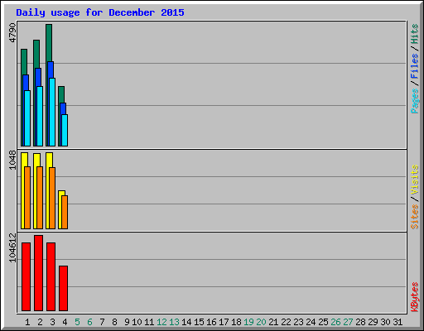Select the orange Sites bar for day 4
424x331 pixels.
65,212
